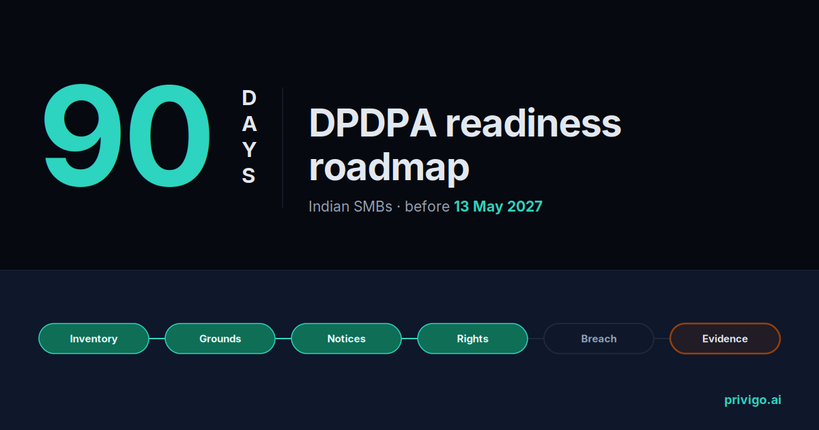Click the DPDPA readiness roadmap heading
Screen dimensions: 819x430
tap(465, 145)
